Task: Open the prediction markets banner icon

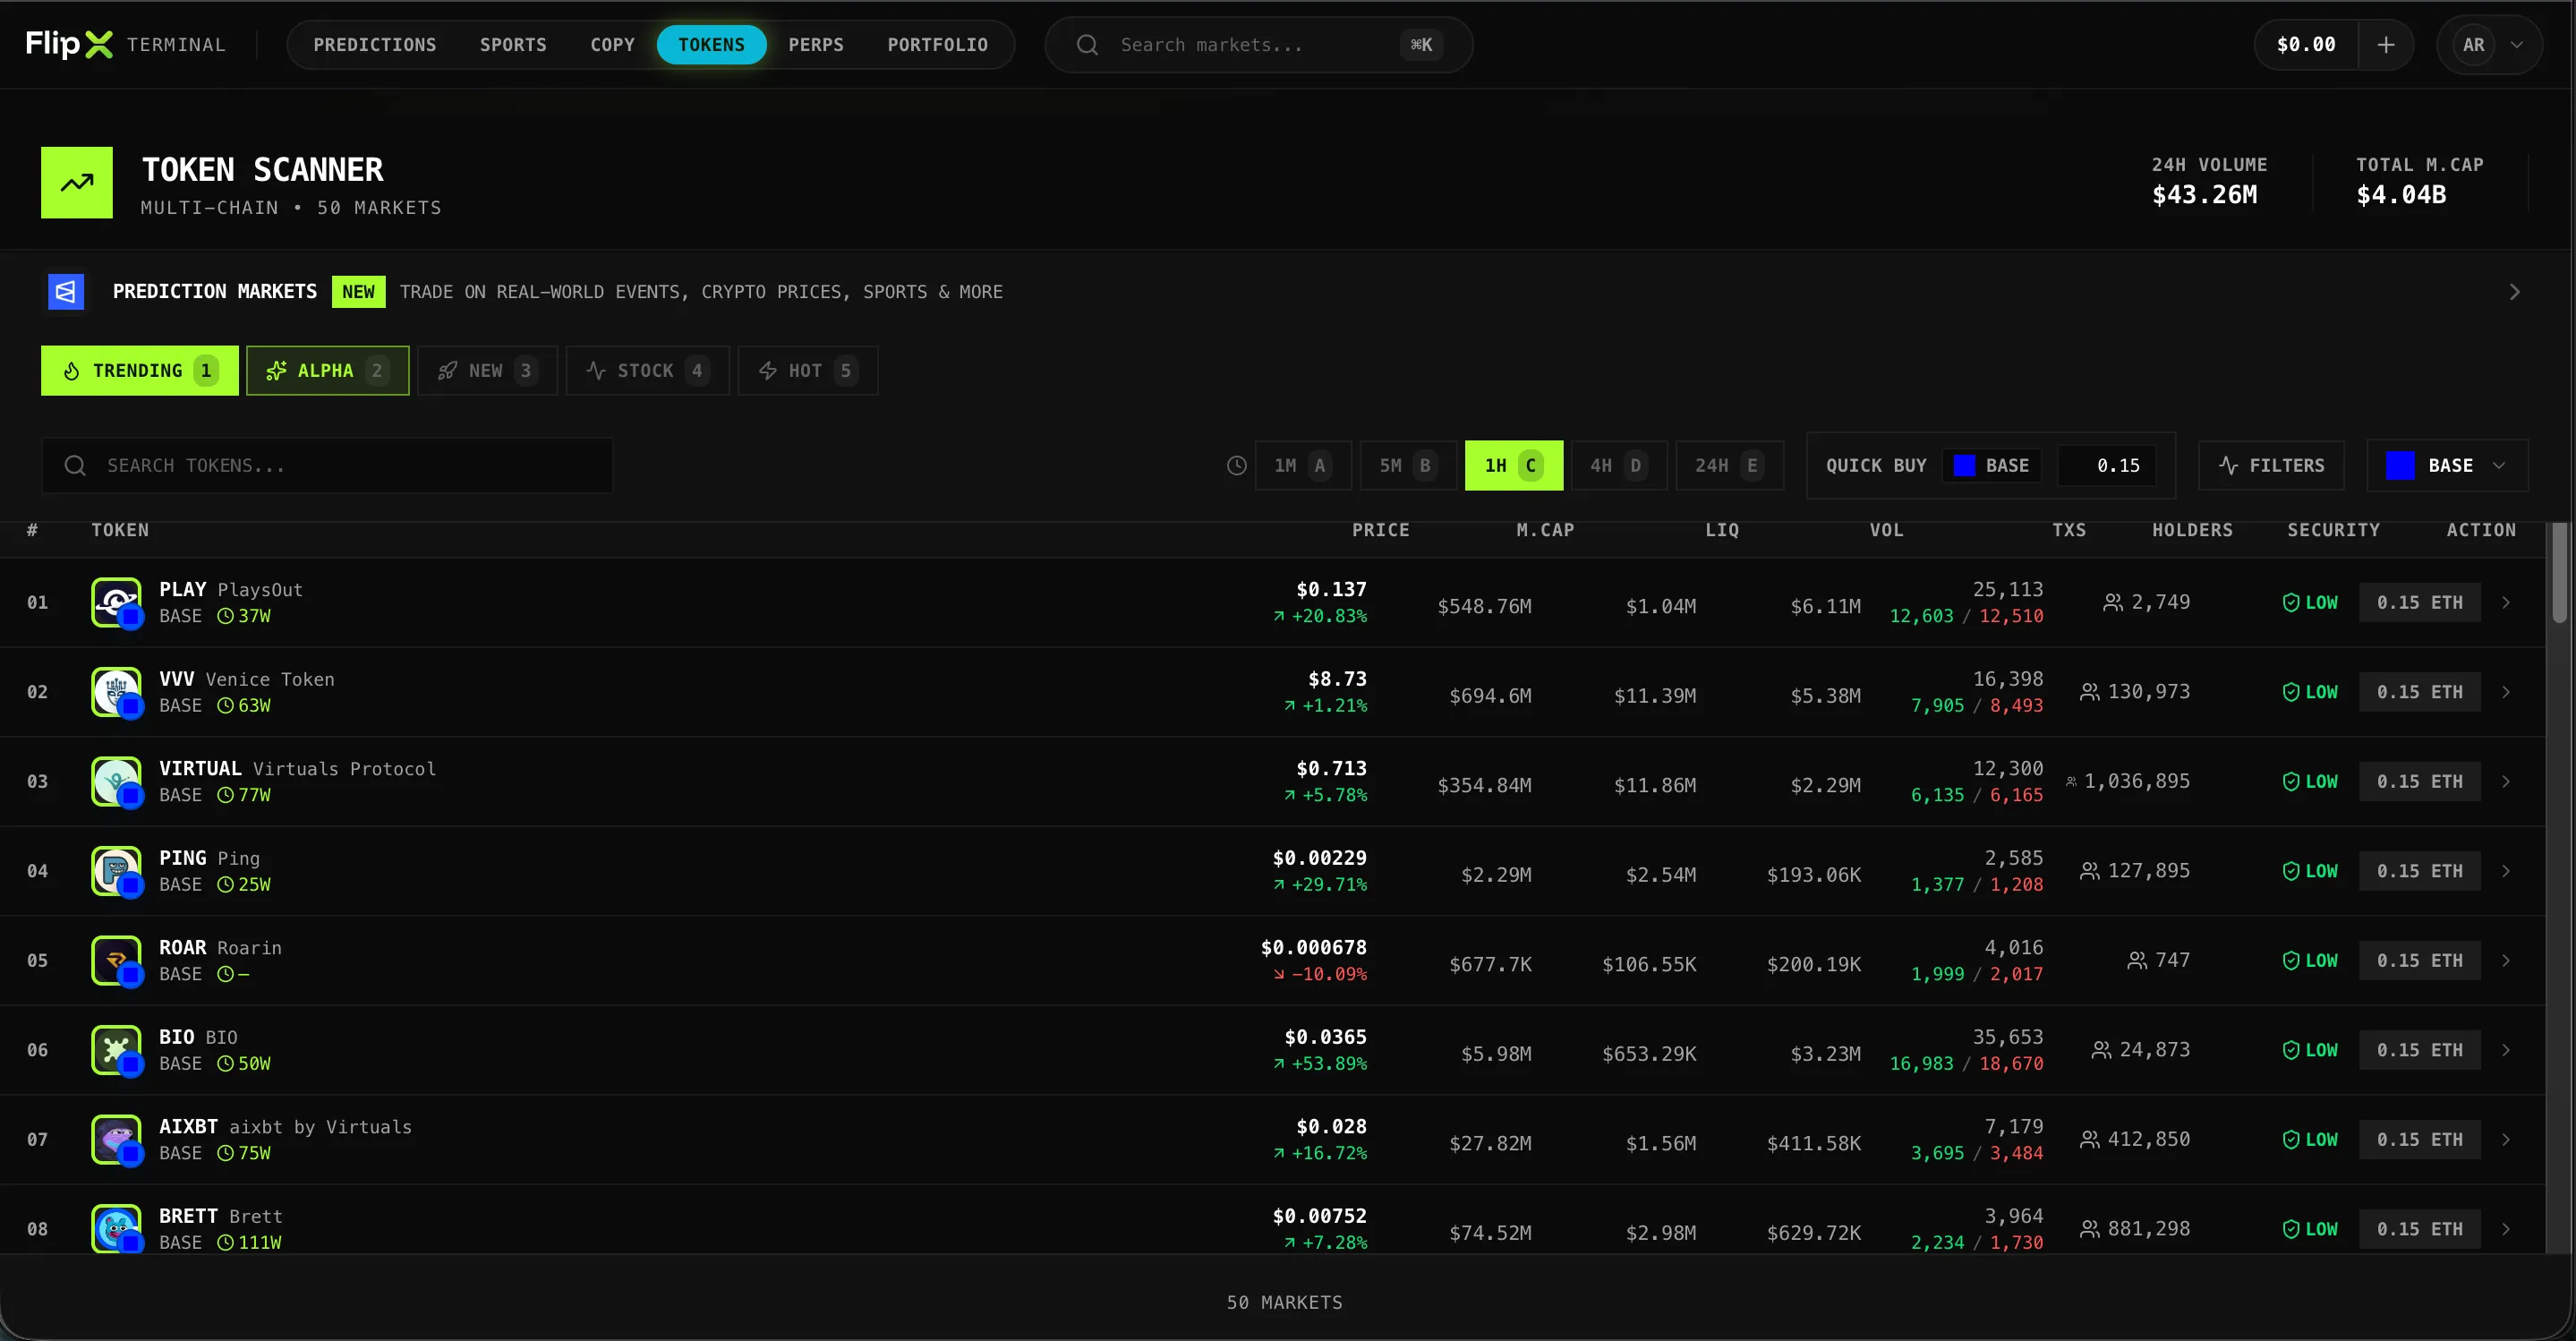Action: tap(65, 291)
